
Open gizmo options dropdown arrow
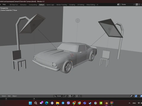(138, 96)
